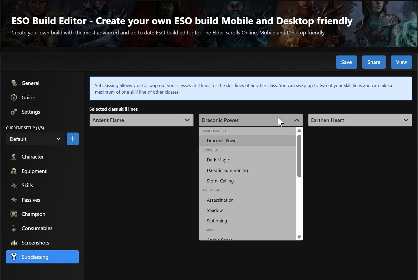Go to the Champion page
418x280 pixels.
tap(42, 214)
